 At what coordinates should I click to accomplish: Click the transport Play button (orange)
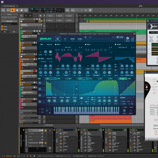click(13, 10)
